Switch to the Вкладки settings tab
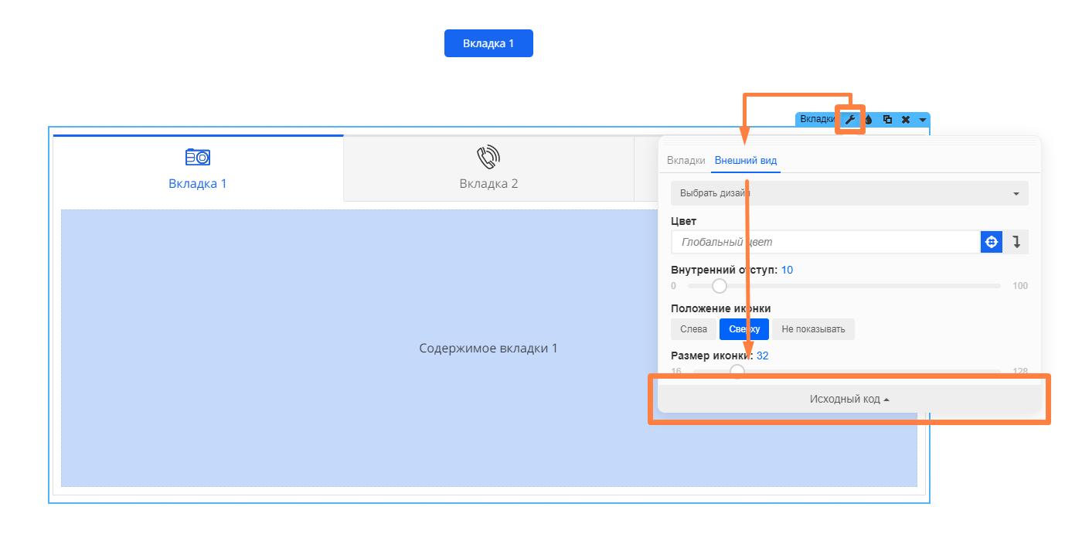Viewport: 1082px width, 541px height. coord(686,160)
